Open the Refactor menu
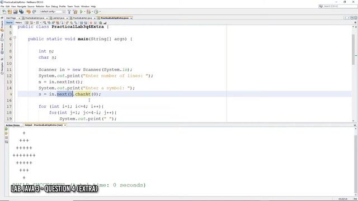This screenshot has height=201, width=358. point(40,6)
